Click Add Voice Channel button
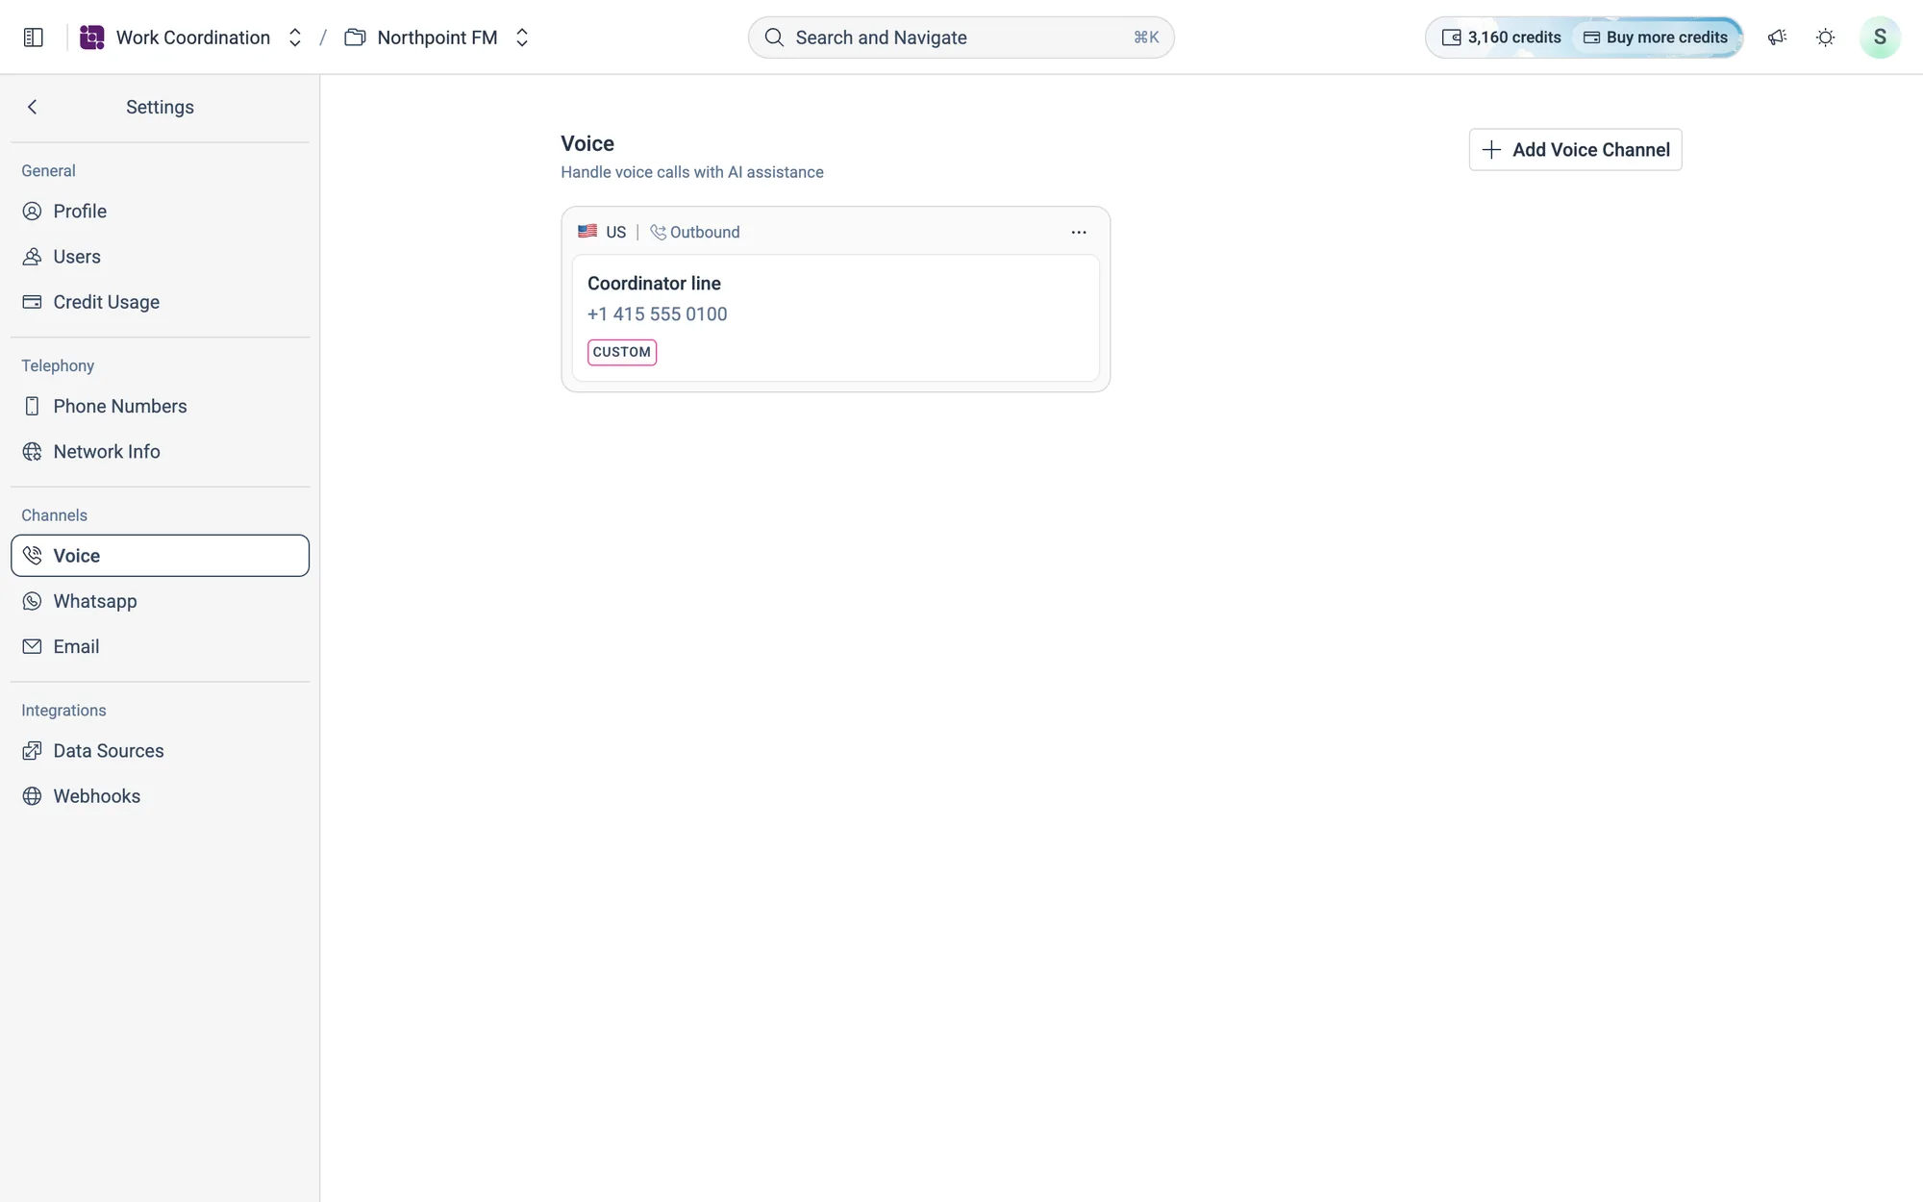1923x1202 pixels. pos(1575,150)
